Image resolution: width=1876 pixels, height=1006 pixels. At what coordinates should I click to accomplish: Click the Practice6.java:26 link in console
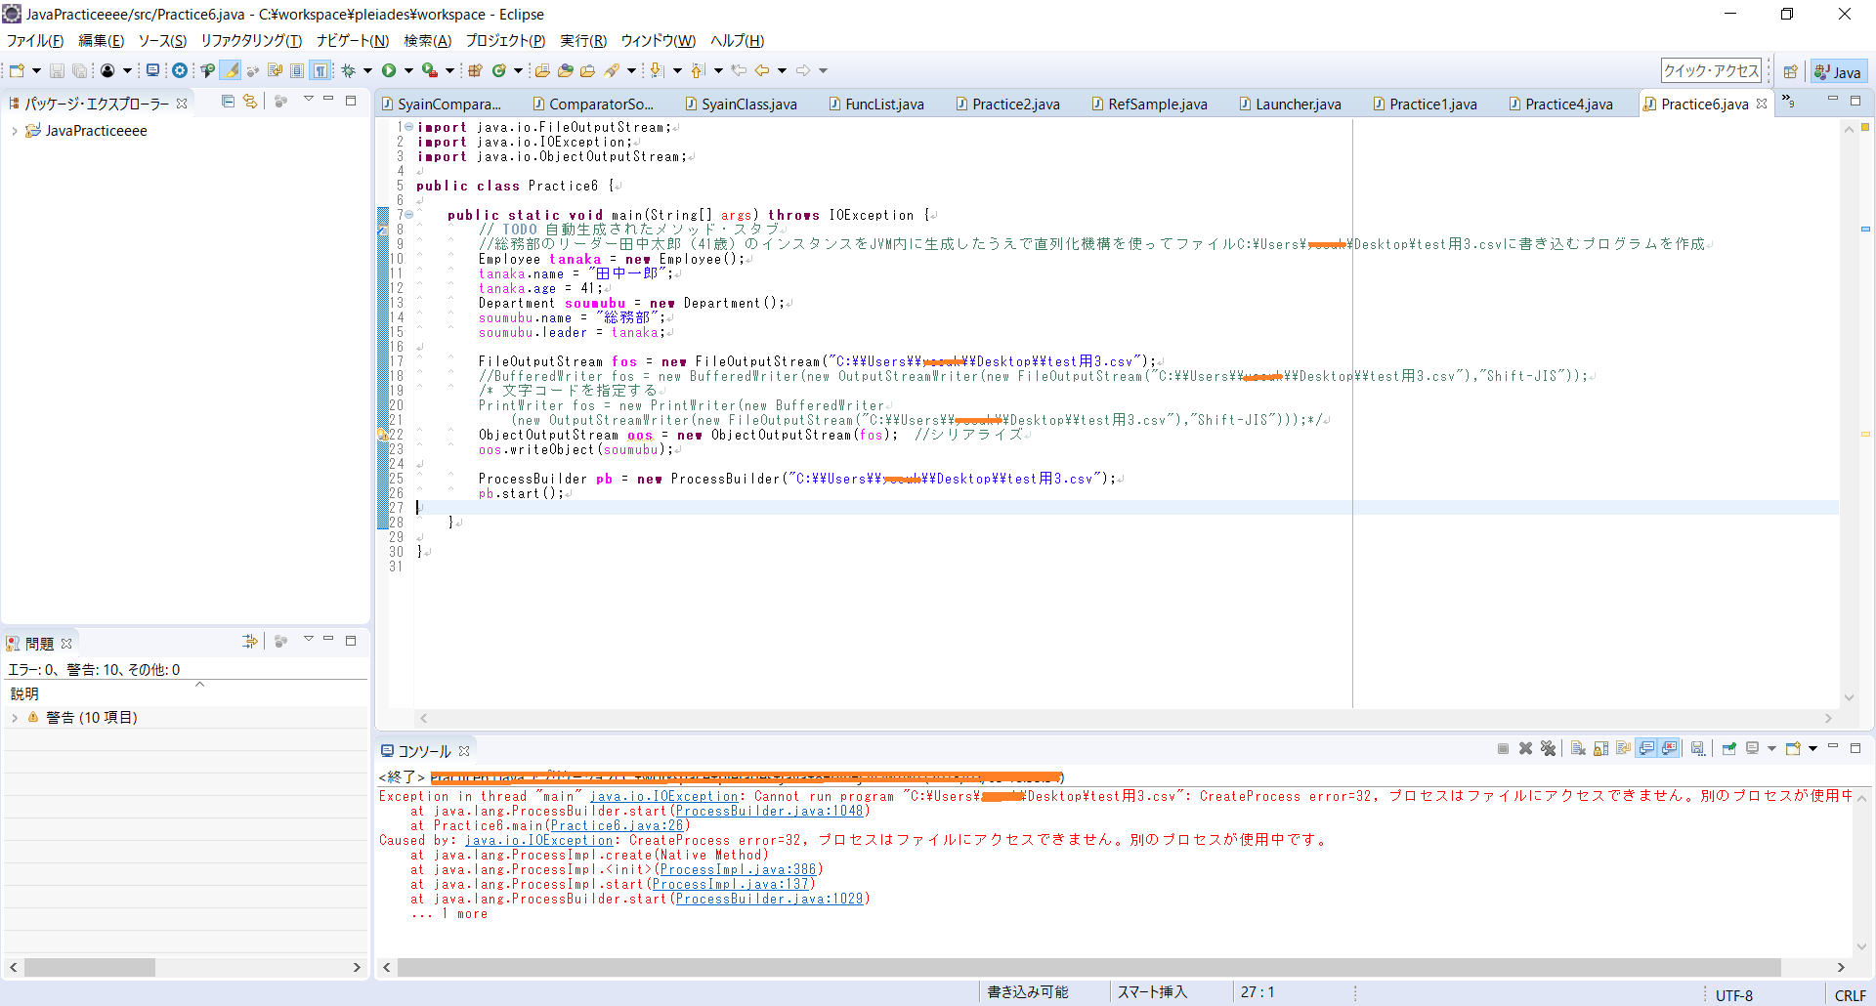tap(617, 825)
